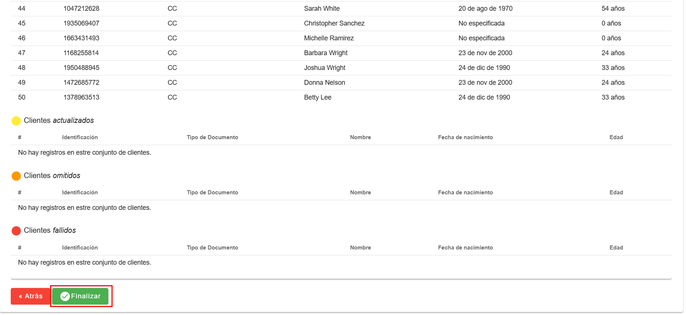Viewport: 686px width, 315px height.
Task: Click on Betty Lee's name
Action: pyautogui.click(x=317, y=97)
